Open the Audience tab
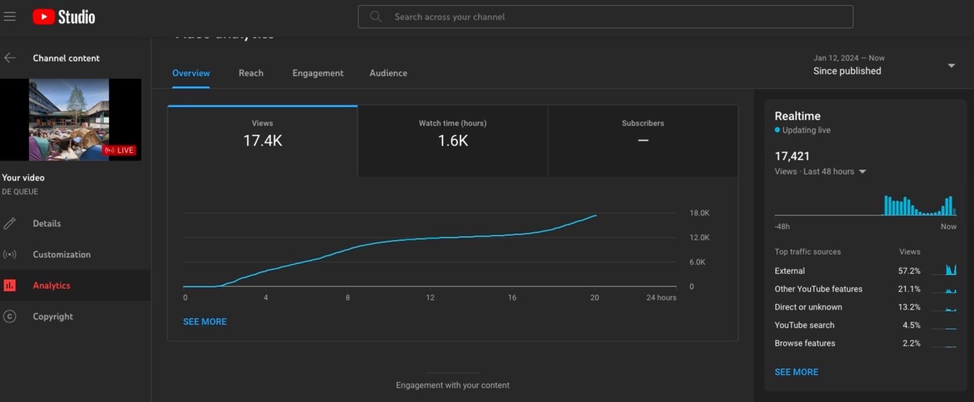This screenshot has height=402, width=974. [x=388, y=73]
